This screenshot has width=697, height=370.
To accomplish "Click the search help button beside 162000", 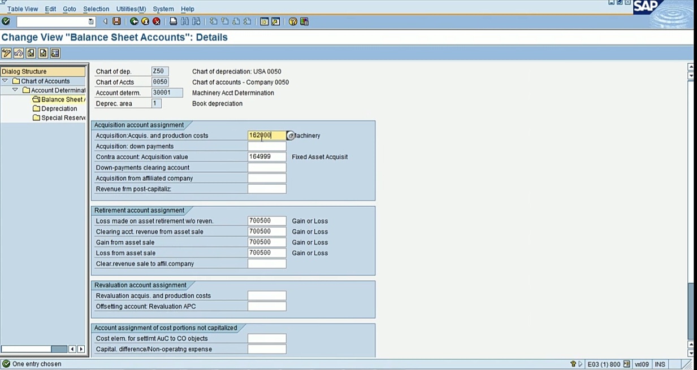I will coord(290,136).
